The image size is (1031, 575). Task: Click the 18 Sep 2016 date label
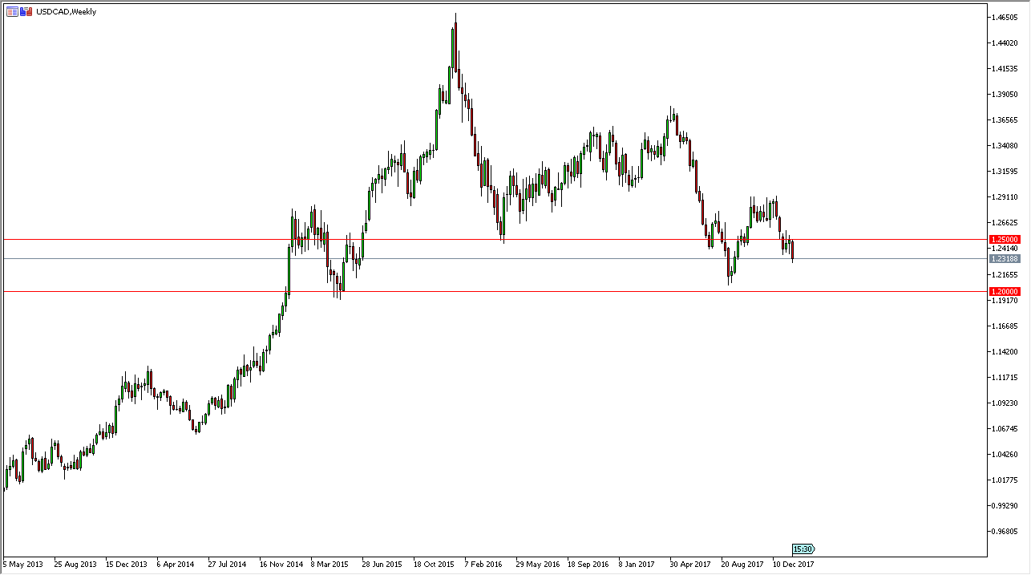588,564
